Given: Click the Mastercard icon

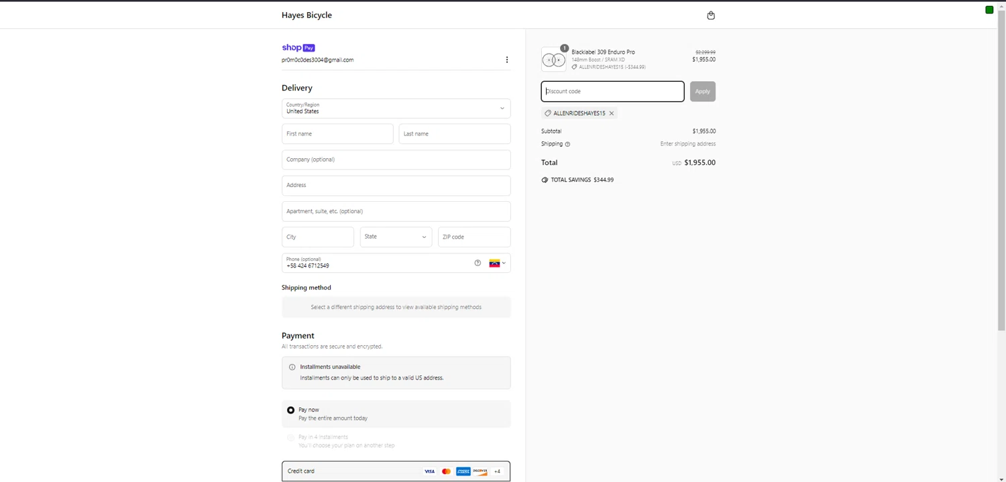Looking at the screenshot, I should tap(446, 471).
